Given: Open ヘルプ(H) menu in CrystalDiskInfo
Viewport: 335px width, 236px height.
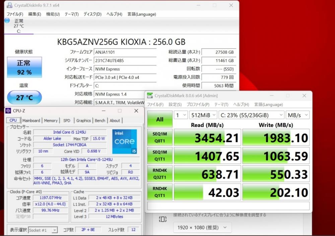Looking at the screenshot, I should (x=114, y=14).
